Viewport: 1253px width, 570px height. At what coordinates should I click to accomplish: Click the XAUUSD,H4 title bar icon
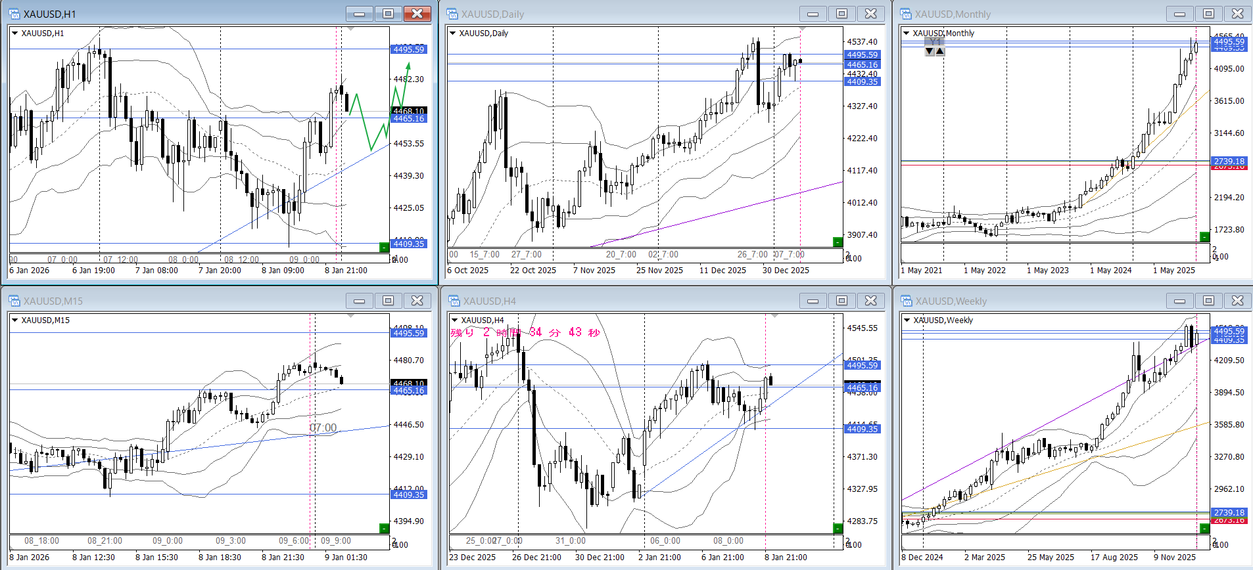click(x=454, y=301)
